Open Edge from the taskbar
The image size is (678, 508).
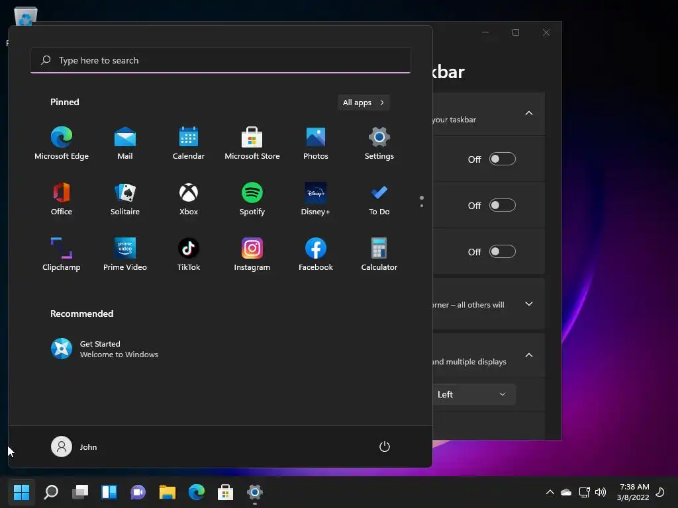point(196,492)
